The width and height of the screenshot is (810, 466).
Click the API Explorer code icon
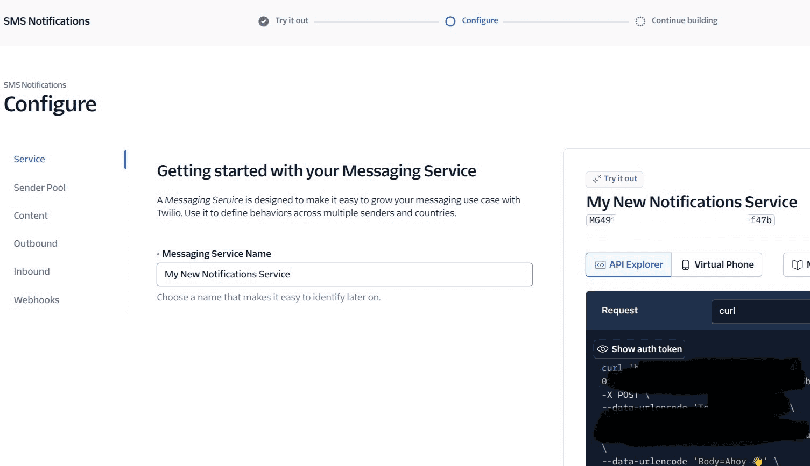pos(600,265)
